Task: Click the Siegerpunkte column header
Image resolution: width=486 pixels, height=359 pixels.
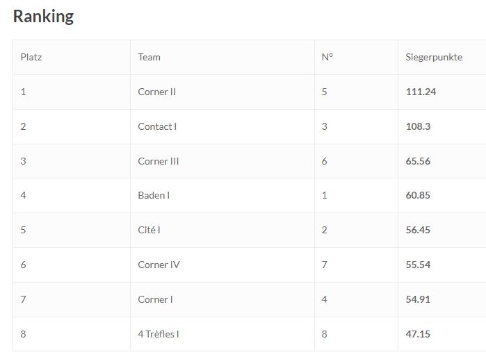Action: click(x=434, y=58)
